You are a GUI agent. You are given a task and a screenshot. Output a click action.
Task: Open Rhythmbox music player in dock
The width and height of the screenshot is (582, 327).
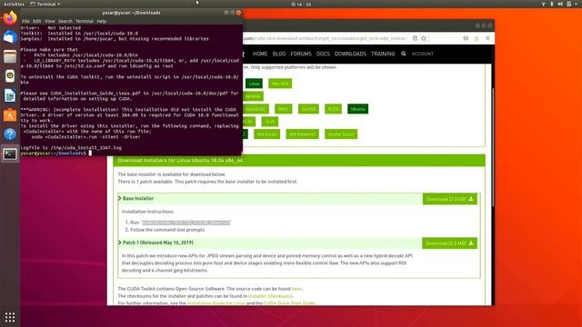point(10,76)
